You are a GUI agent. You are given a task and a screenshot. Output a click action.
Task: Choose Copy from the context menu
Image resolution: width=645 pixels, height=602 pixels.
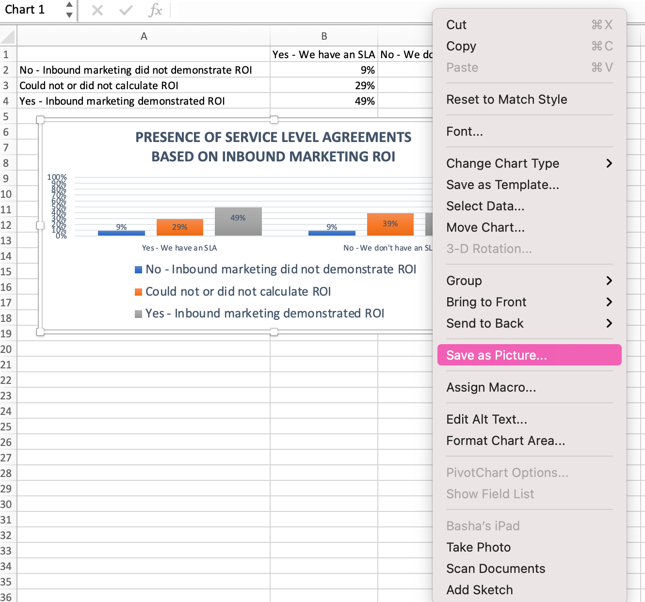coord(530,46)
